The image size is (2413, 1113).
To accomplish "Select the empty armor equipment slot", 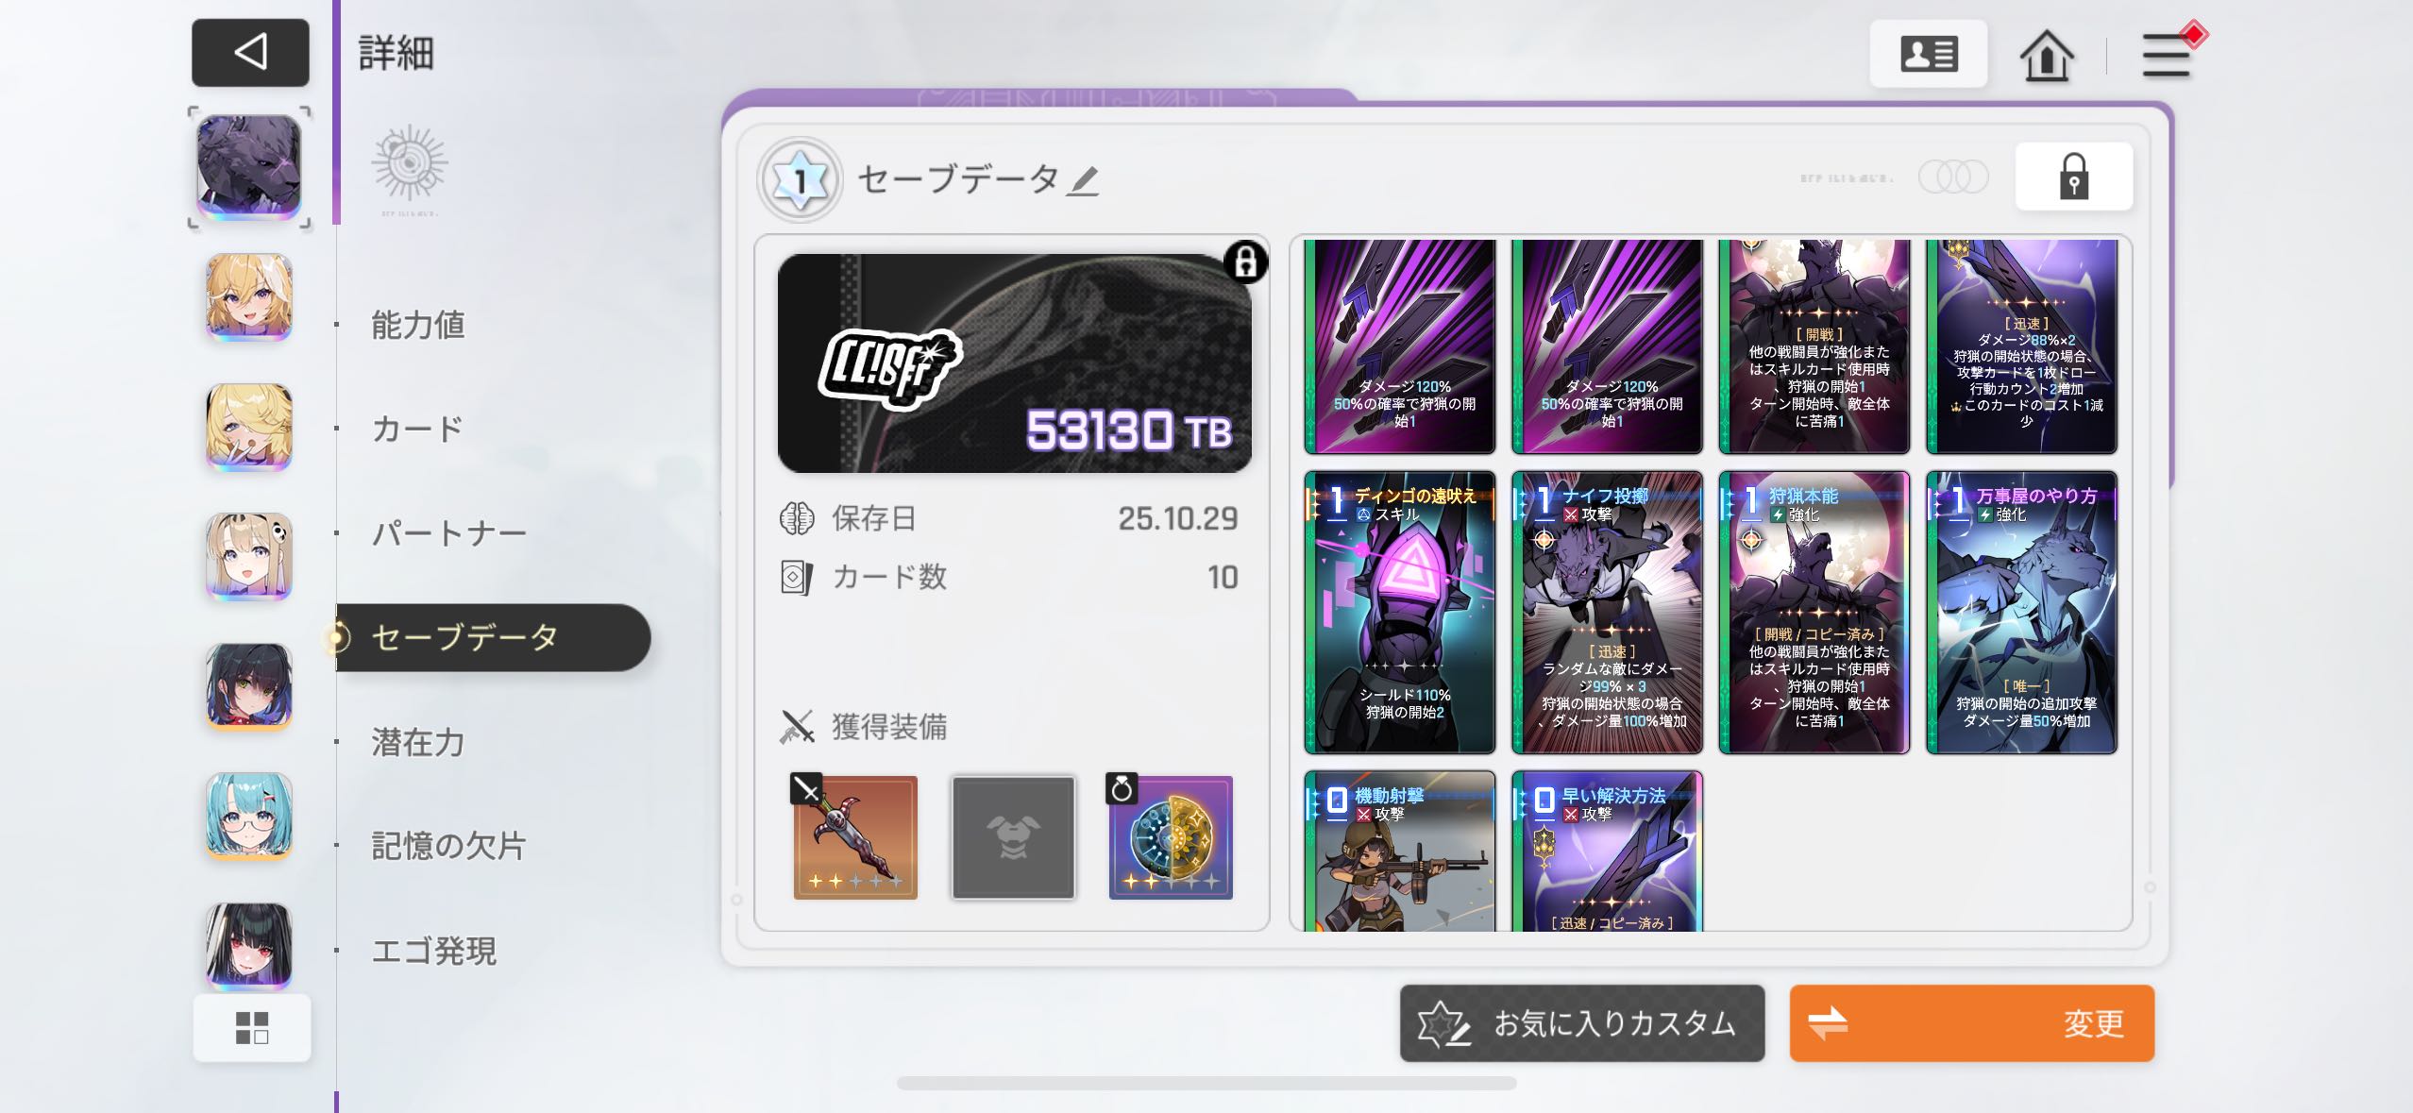I will click(1013, 837).
